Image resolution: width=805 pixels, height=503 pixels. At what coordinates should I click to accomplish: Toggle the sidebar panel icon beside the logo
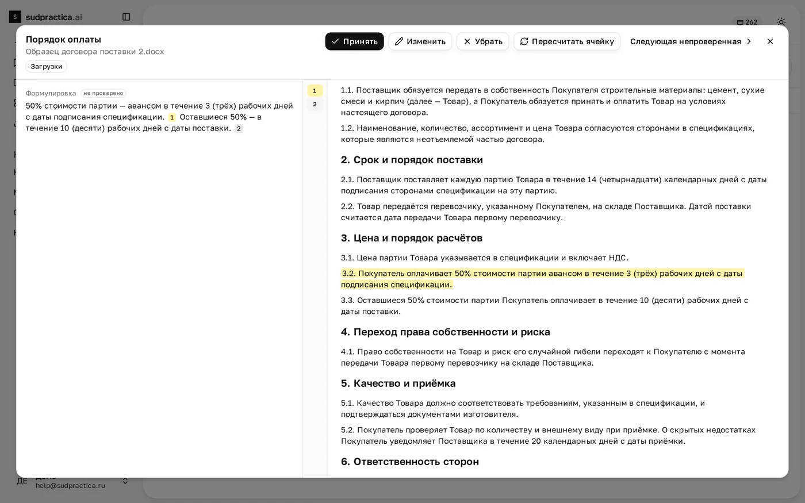[126, 17]
